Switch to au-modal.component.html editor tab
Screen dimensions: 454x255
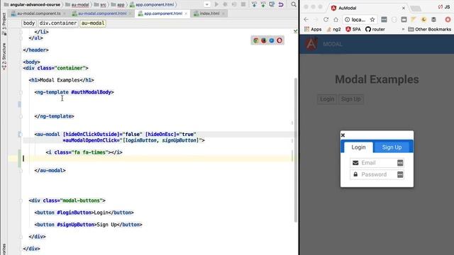(x=102, y=13)
